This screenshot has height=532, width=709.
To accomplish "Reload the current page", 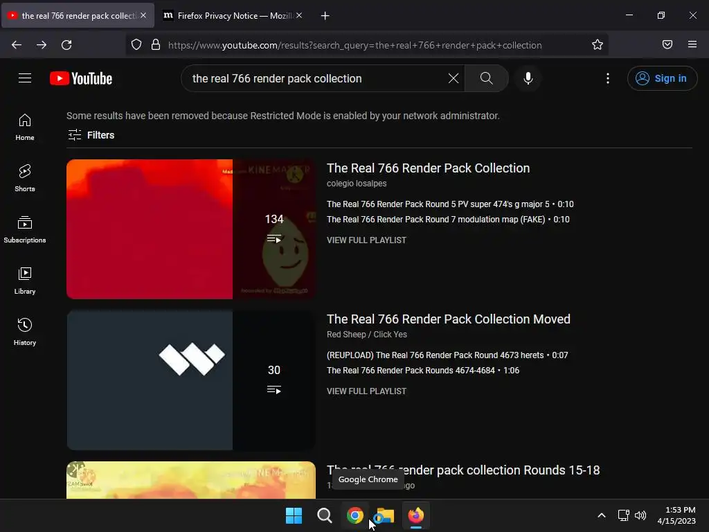I will tap(66, 45).
